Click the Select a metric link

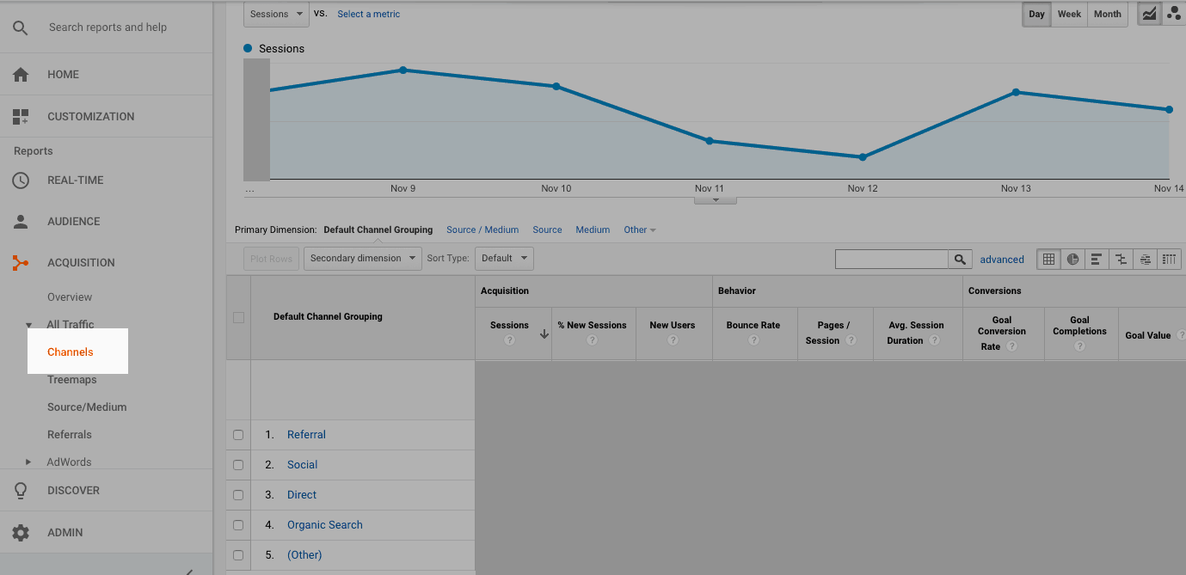(368, 14)
